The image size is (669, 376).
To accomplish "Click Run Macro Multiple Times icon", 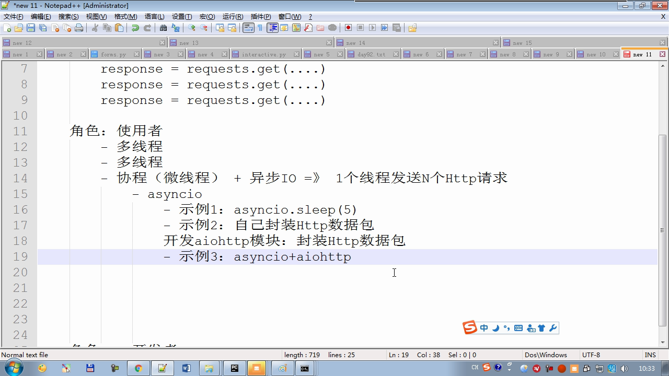I will [x=384, y=28].
